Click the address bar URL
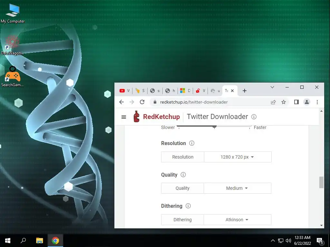330x247 pixels. [x=194, y=102]
